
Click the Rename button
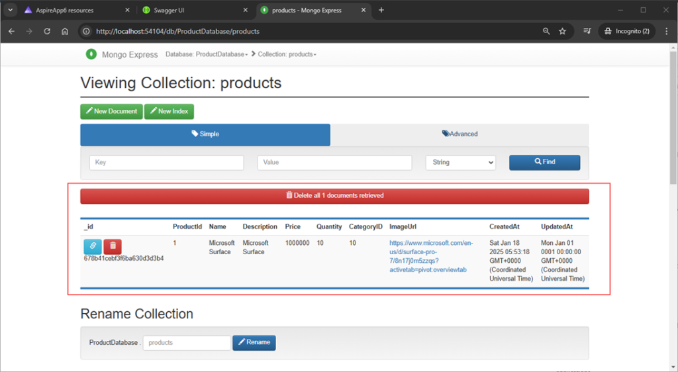click(x=254, y=343)
